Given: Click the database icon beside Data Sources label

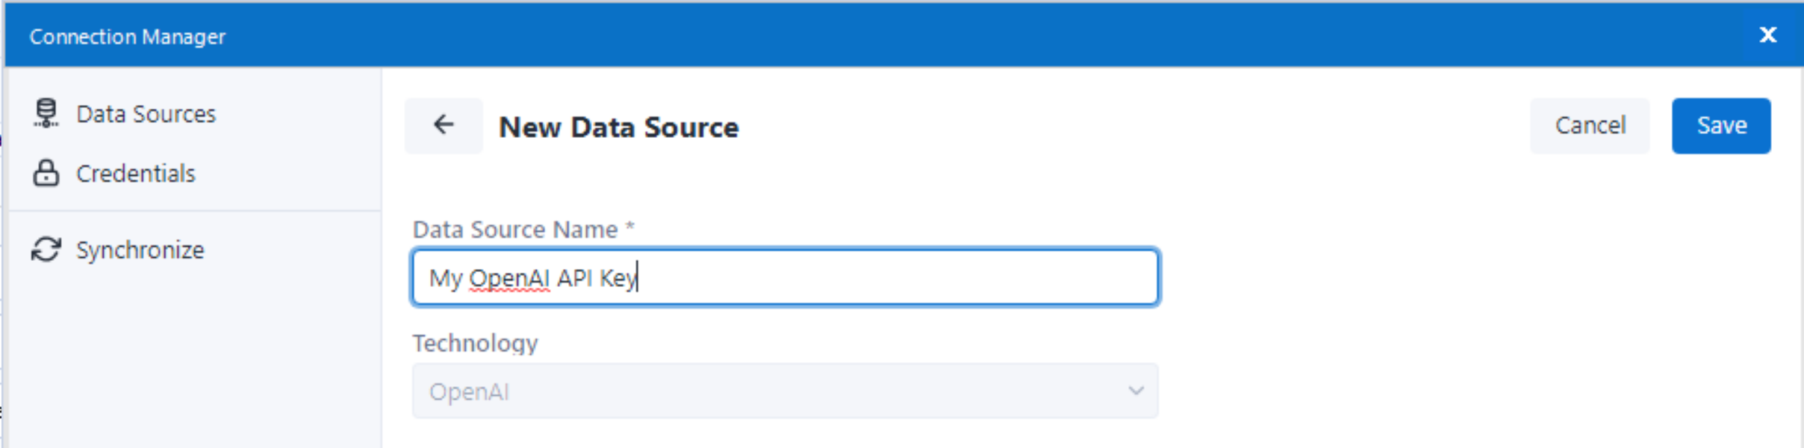Looking at the screenshot, I should point(46,113).
